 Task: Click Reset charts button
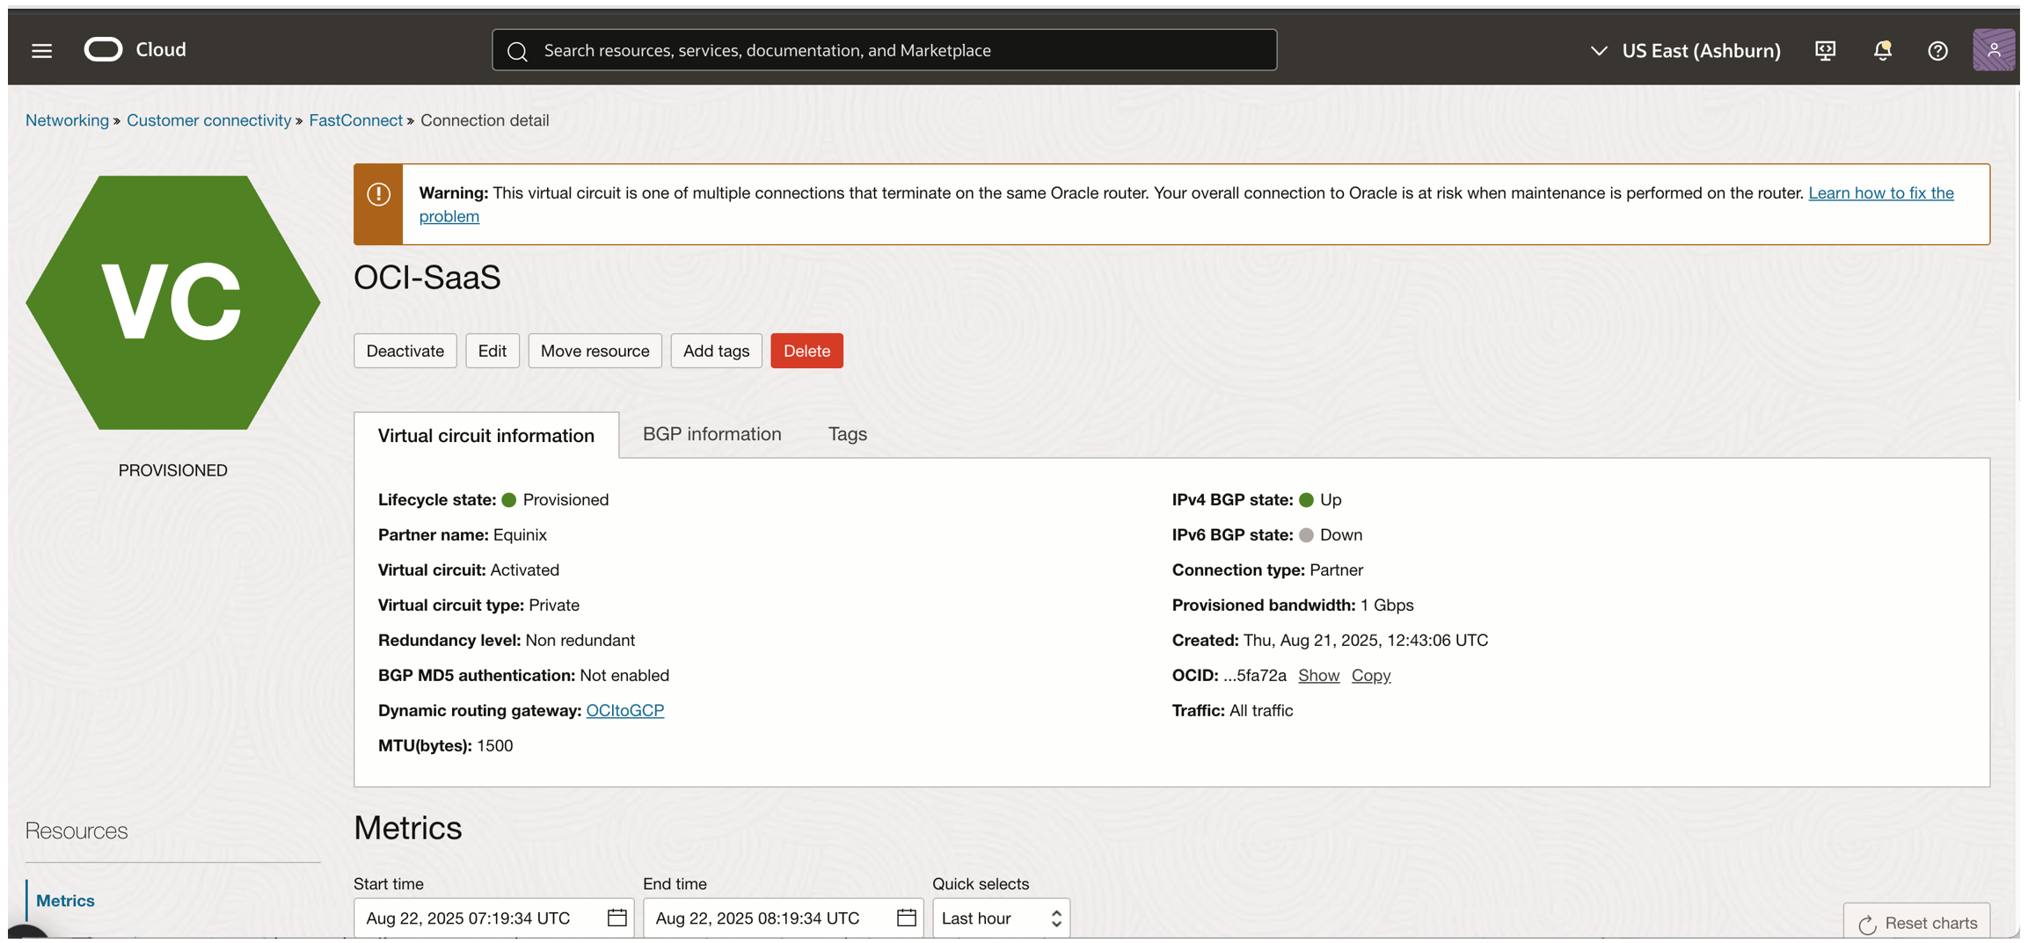(x=1917, y=923)
